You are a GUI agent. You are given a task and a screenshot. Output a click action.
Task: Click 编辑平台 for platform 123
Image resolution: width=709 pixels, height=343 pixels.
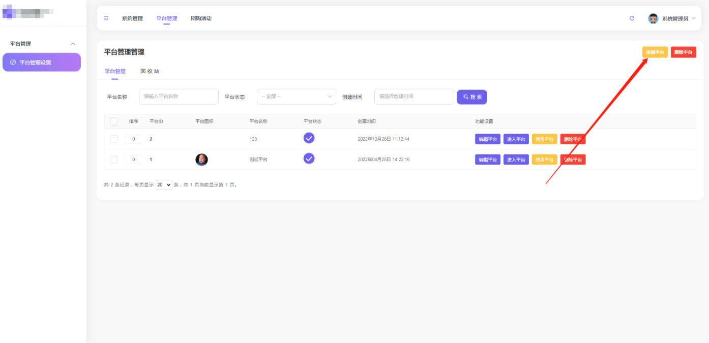(487, 139)
